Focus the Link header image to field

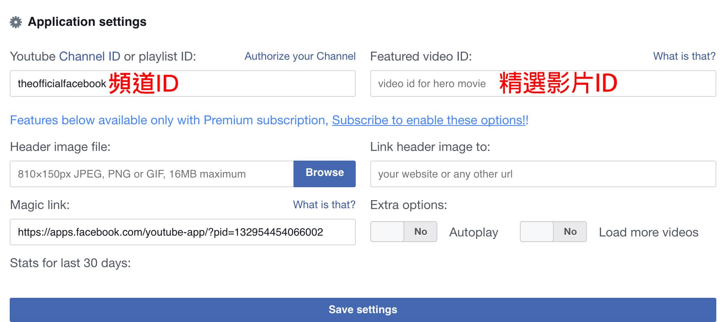point(543,174)
